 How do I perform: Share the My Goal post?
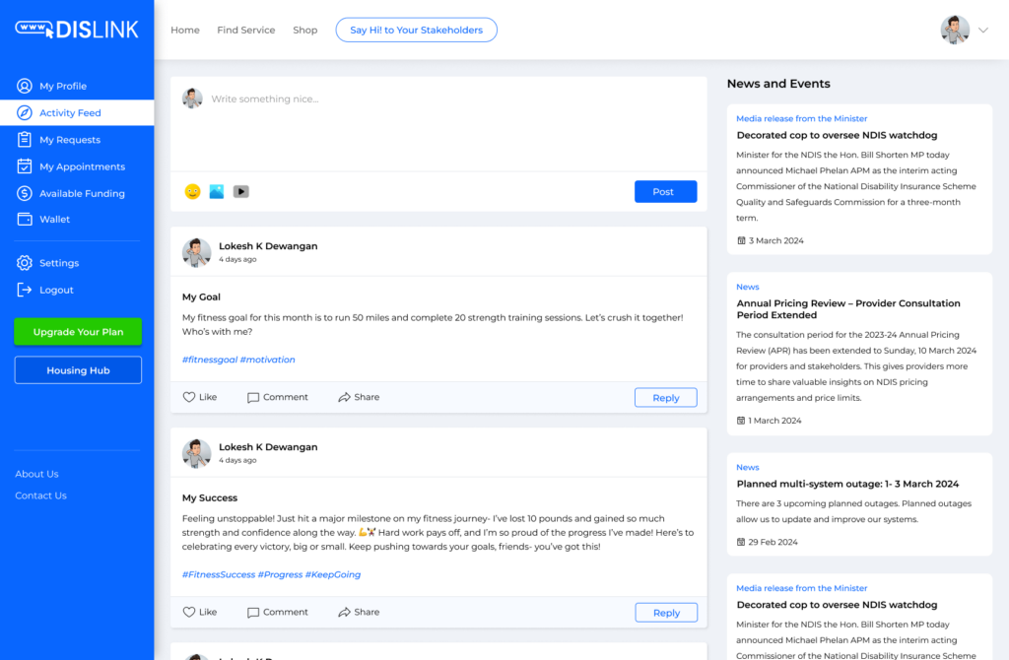pos(359,397)
